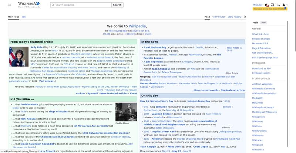Toggle the watch star for this page
296x153 pixels.
click(245, 17)
